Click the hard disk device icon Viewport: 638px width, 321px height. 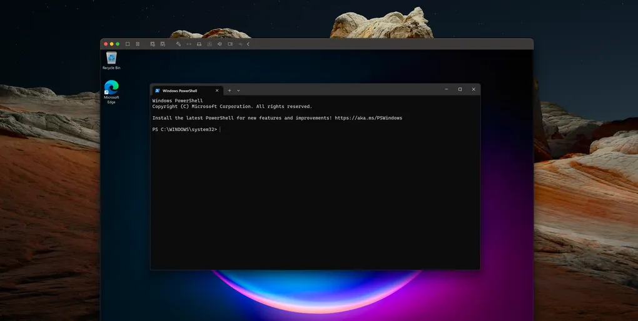point(199,44)
